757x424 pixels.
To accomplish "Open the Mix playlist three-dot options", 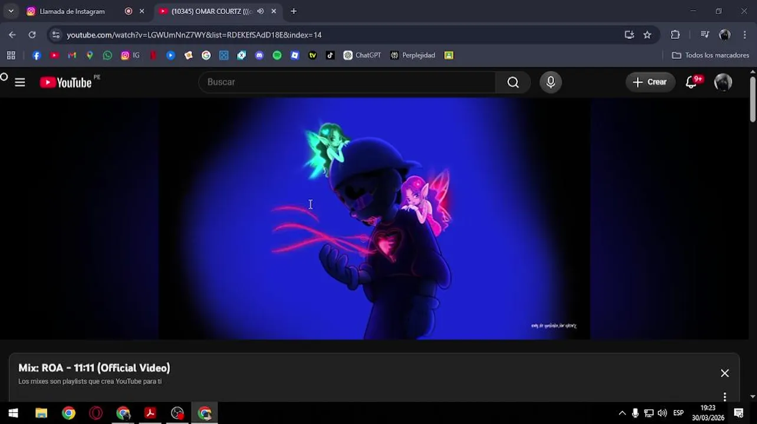I will (x=725, y=397).
